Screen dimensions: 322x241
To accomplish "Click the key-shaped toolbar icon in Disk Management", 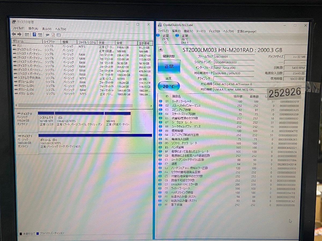I will click(x=47, y=35).
